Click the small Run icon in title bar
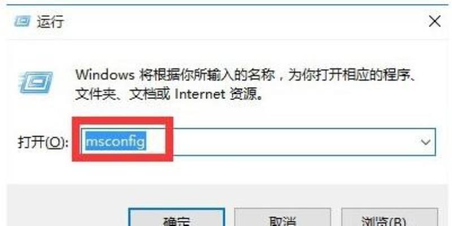 click(x=22, y=22)
